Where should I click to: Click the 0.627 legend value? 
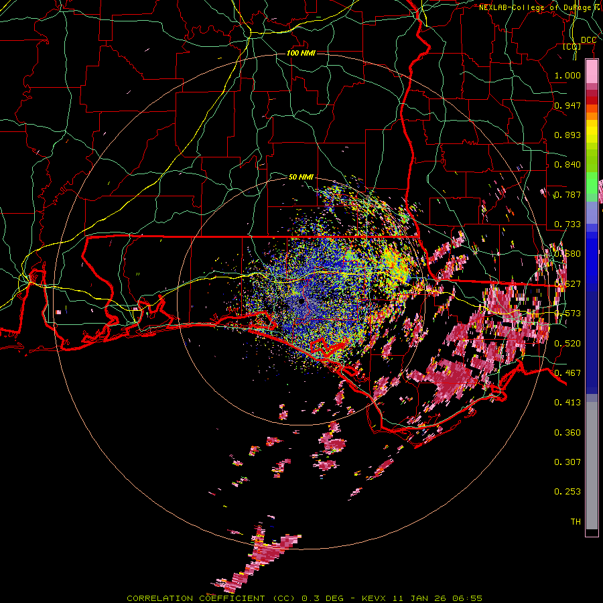click(x=567, y=284)
